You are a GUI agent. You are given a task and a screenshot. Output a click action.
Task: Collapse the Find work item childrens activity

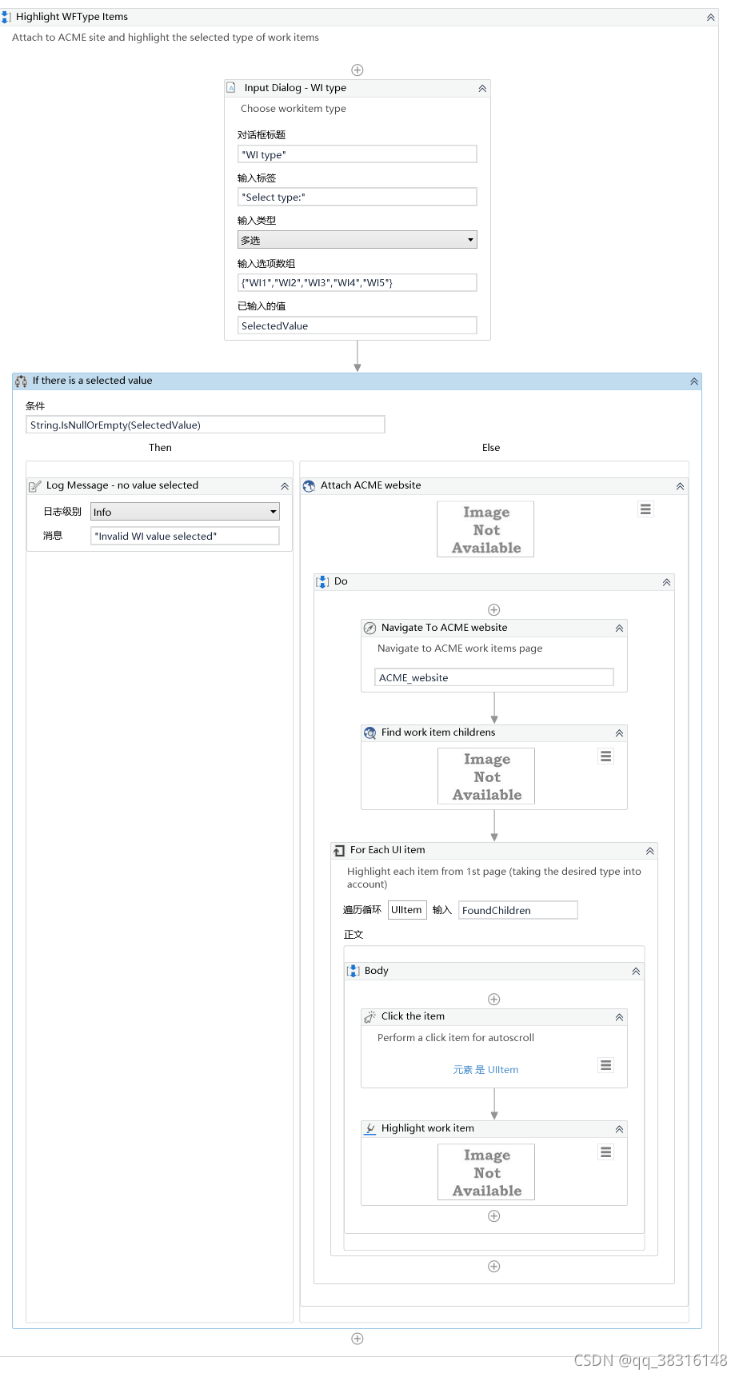click(x=619, y=733)
